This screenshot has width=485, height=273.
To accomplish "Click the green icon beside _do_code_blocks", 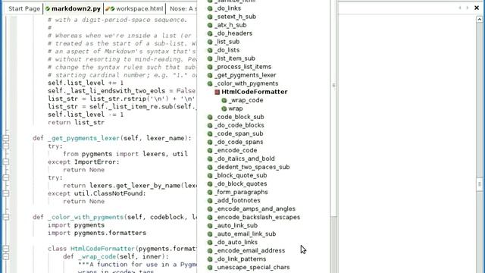I will 210,125.
